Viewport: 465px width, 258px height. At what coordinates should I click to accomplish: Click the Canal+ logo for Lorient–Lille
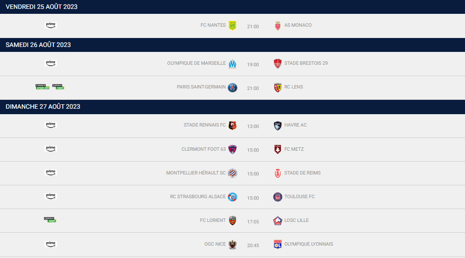point(50,220)
